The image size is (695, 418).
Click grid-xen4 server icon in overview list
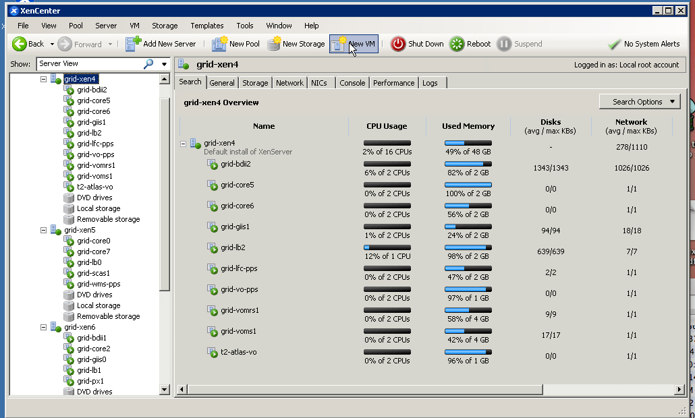(196, 144)
